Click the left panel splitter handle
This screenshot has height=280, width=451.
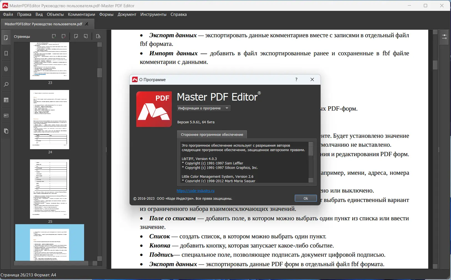tap(106, 150)
